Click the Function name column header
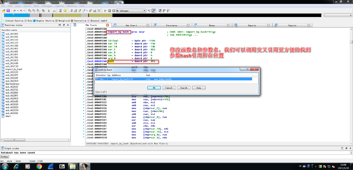353x170 pixels. click(x=35, y=30)
